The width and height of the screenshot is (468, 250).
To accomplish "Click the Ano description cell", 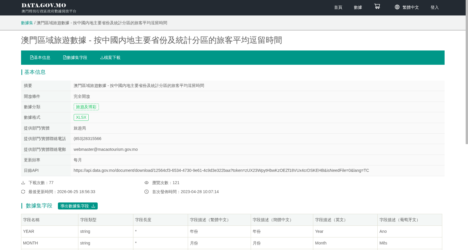I will pyautogui.click(x=410, y=231).
